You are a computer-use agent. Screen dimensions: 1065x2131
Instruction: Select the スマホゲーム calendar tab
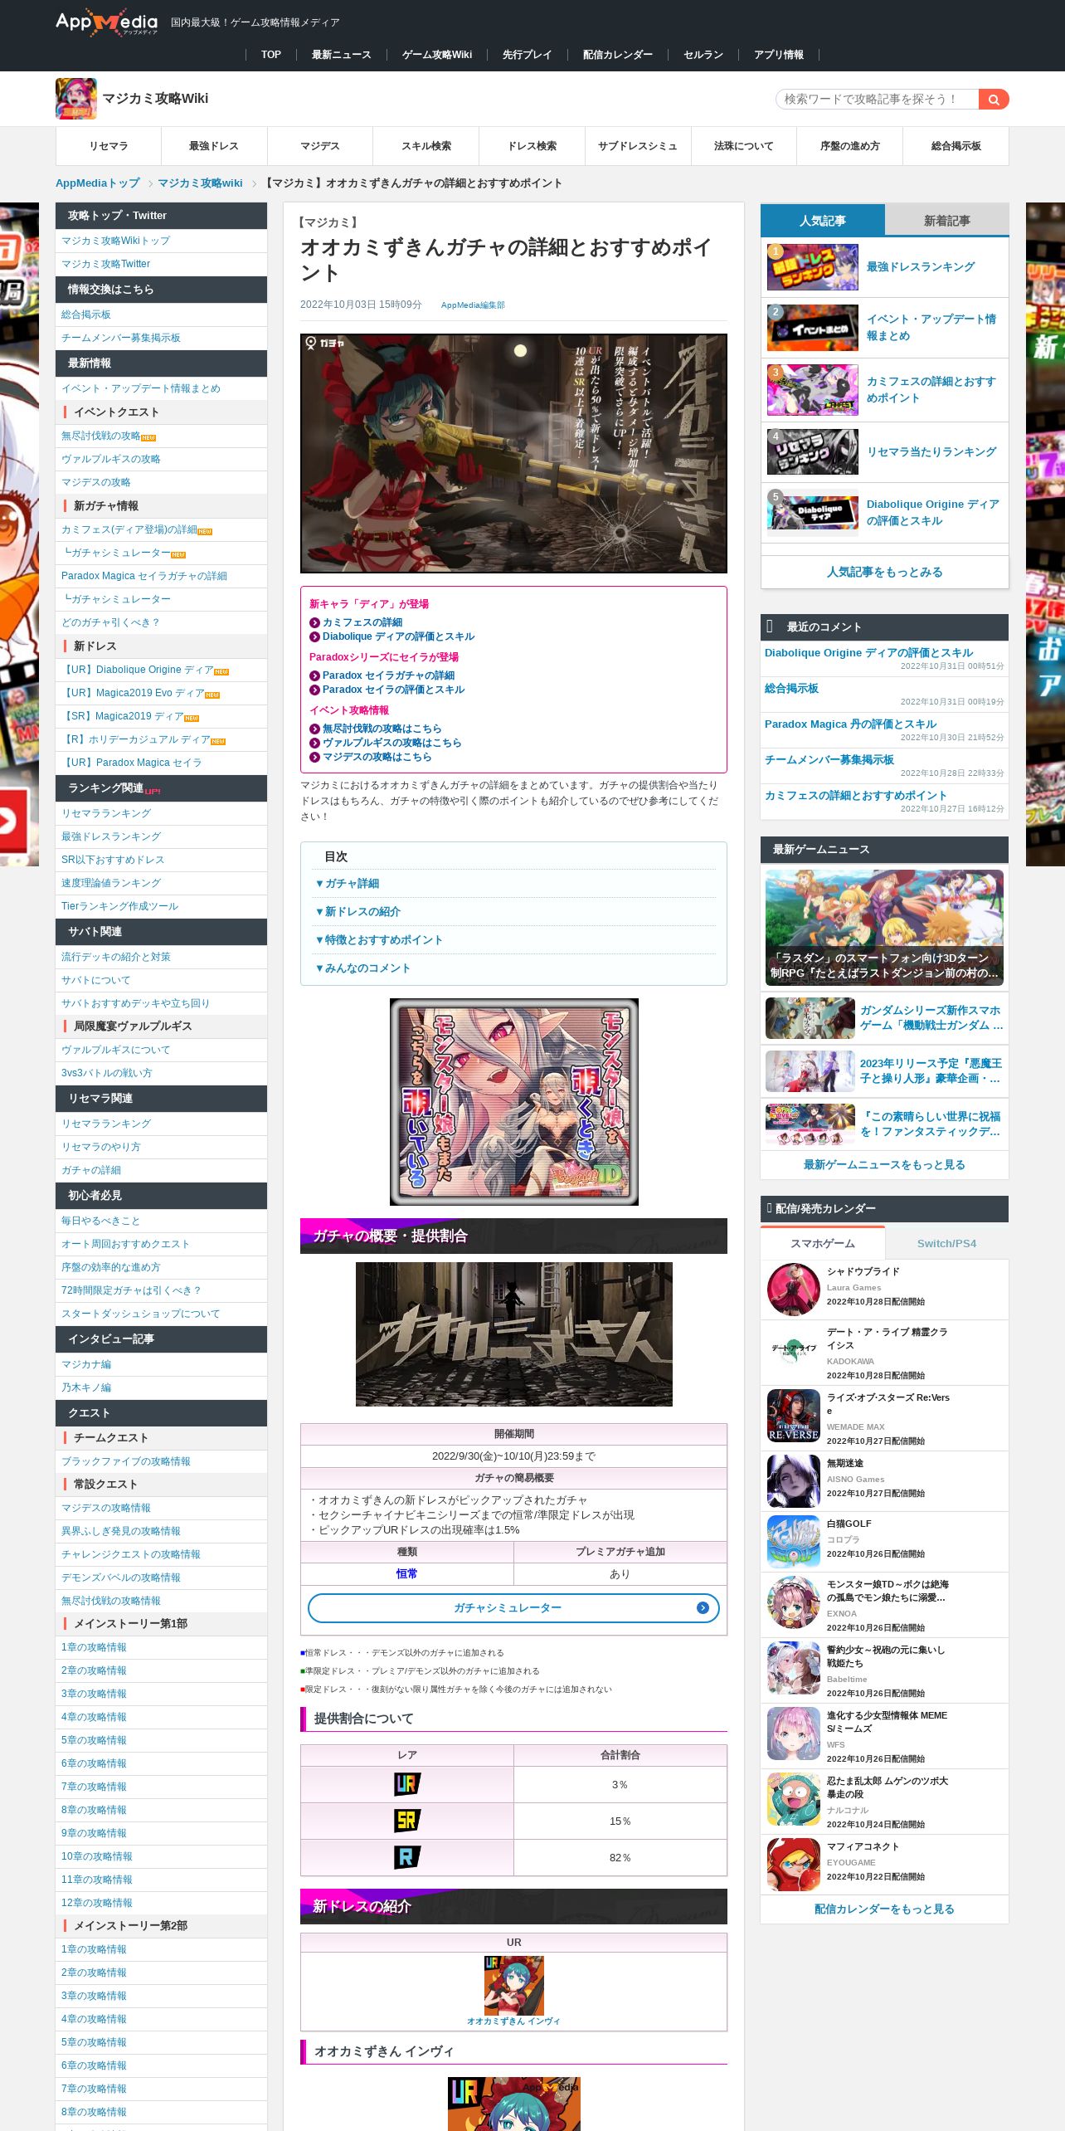(822, 1243)
